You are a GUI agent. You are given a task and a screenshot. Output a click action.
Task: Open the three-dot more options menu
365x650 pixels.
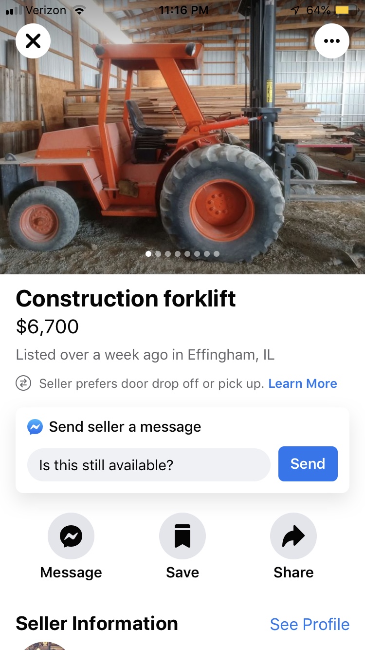coord(331,41)
